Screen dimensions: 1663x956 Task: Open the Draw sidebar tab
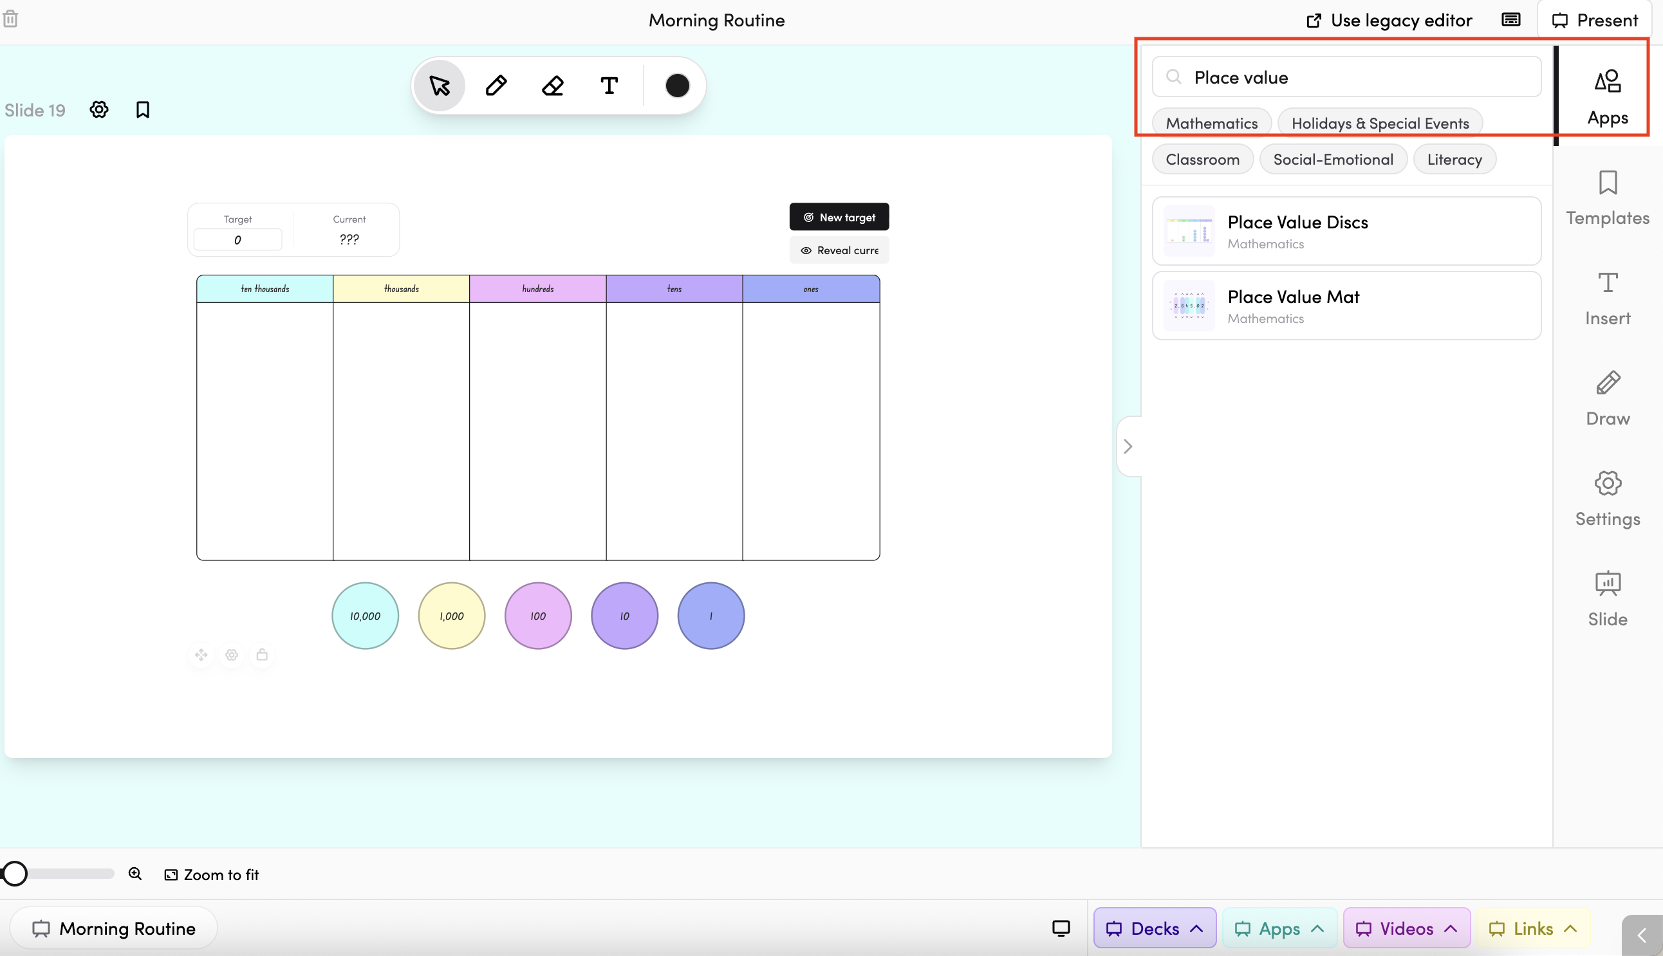(1607, 398)
